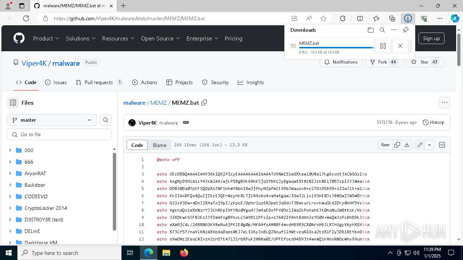Screen dimensions: 463x260
Task: Copy the file path icon next to MEMZ.bat
Action: [x=204, y=103]
